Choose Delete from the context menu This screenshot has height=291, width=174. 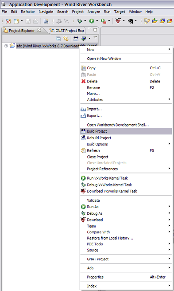tap(126, 81)
